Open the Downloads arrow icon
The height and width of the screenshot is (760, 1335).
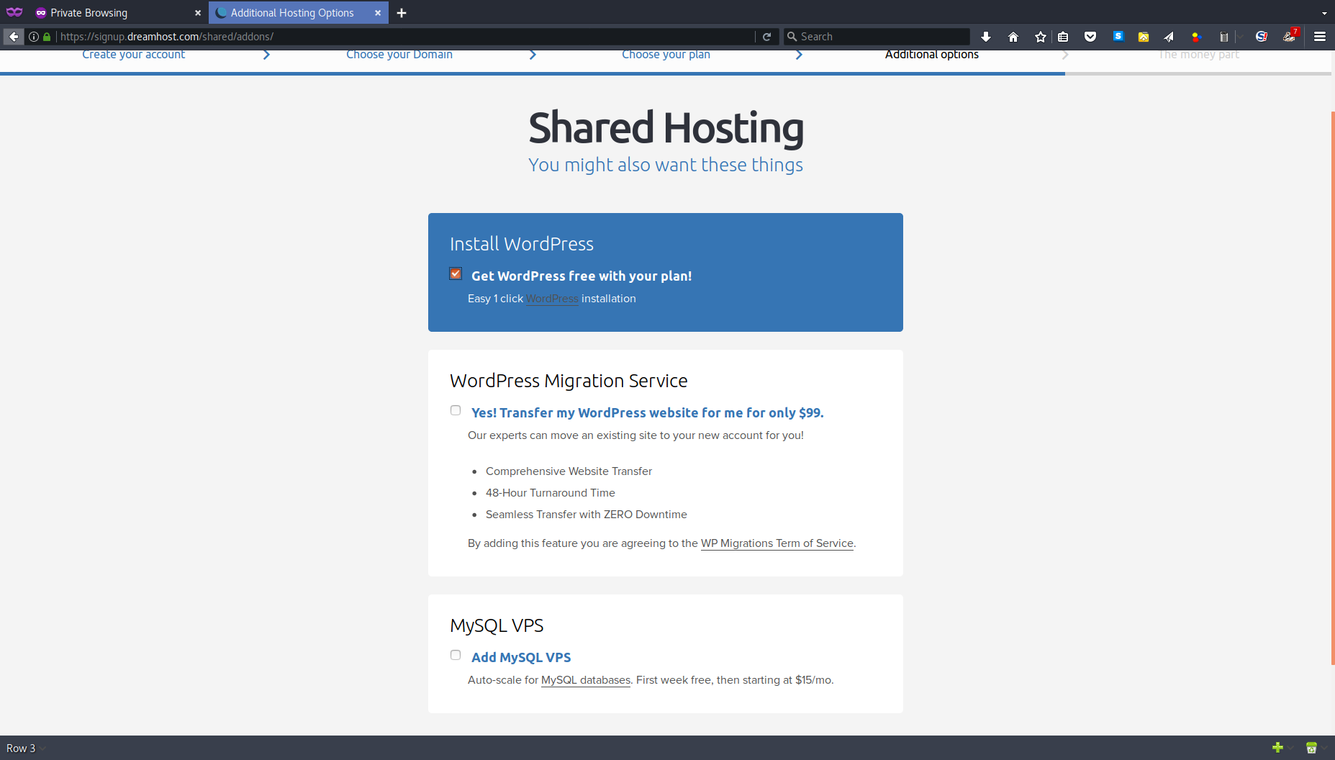986,37
